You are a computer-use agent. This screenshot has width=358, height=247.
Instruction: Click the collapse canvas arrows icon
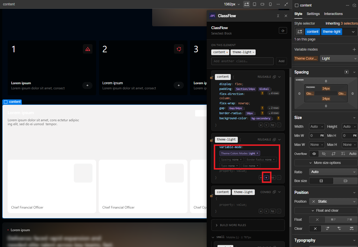(x=286, y=4)
